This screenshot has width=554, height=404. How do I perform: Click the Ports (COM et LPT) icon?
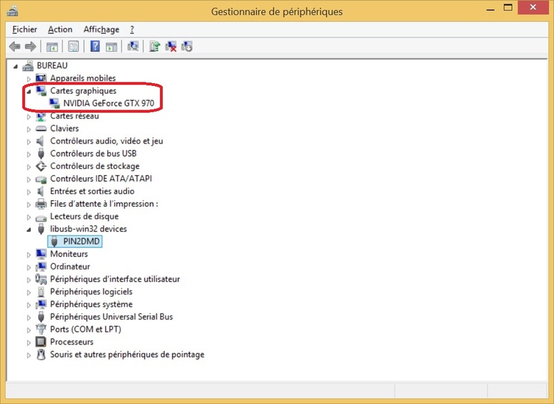tap(41, 329)
